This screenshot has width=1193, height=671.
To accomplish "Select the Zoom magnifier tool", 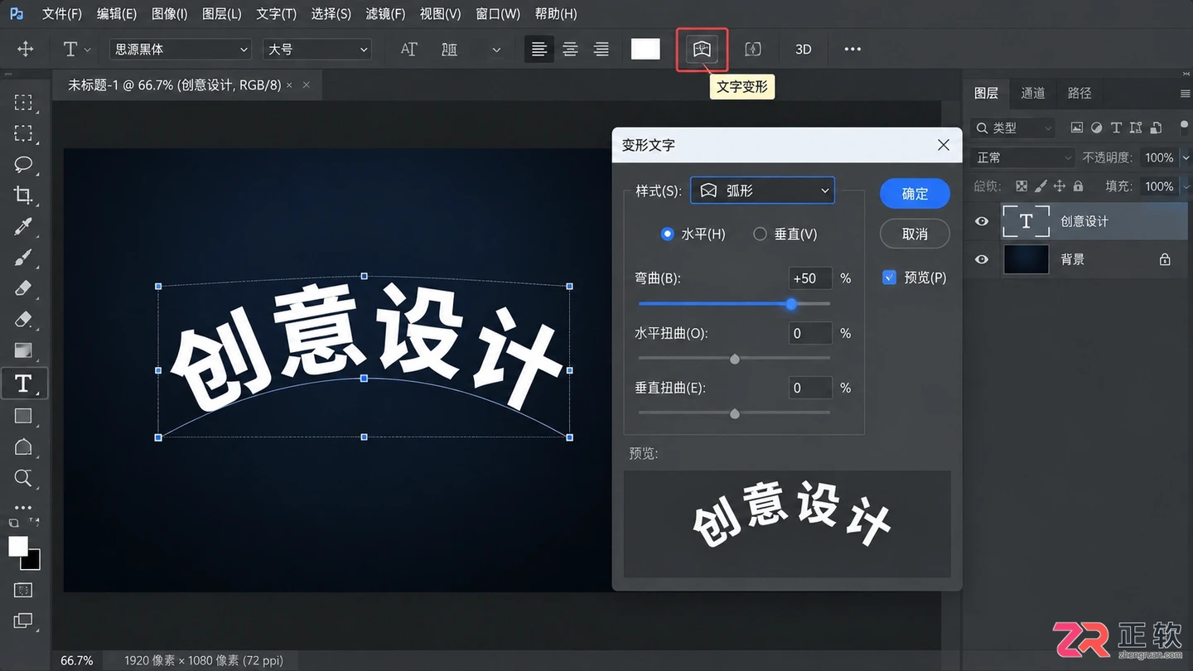I will [x=23, y=478].
